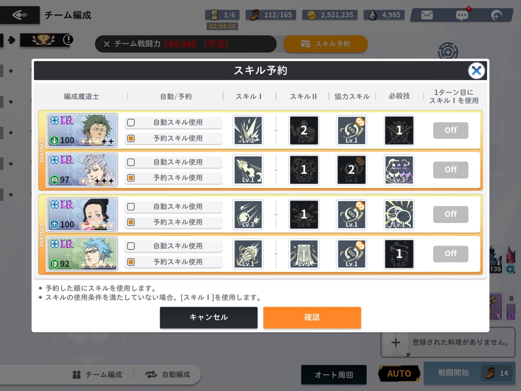Screen dimensions: 521x391
Task: Click the orange 確認 button
Action: pyautogui.click(x=312, y=317)
